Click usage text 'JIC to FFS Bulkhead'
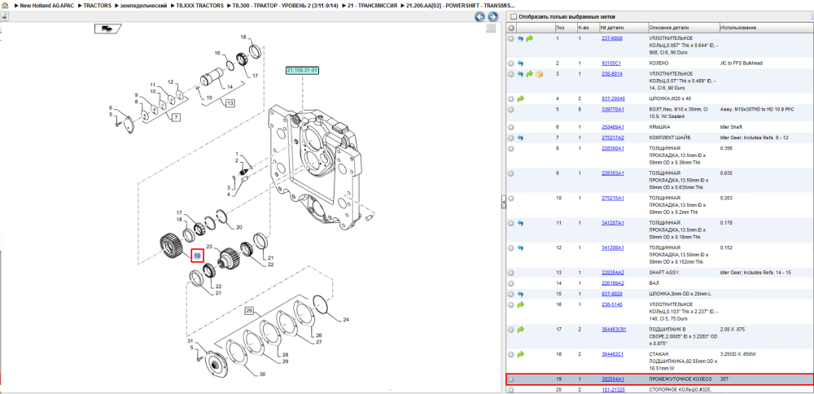Image resolution: width=814 pixels, height=394 pixels. (743, 63)
